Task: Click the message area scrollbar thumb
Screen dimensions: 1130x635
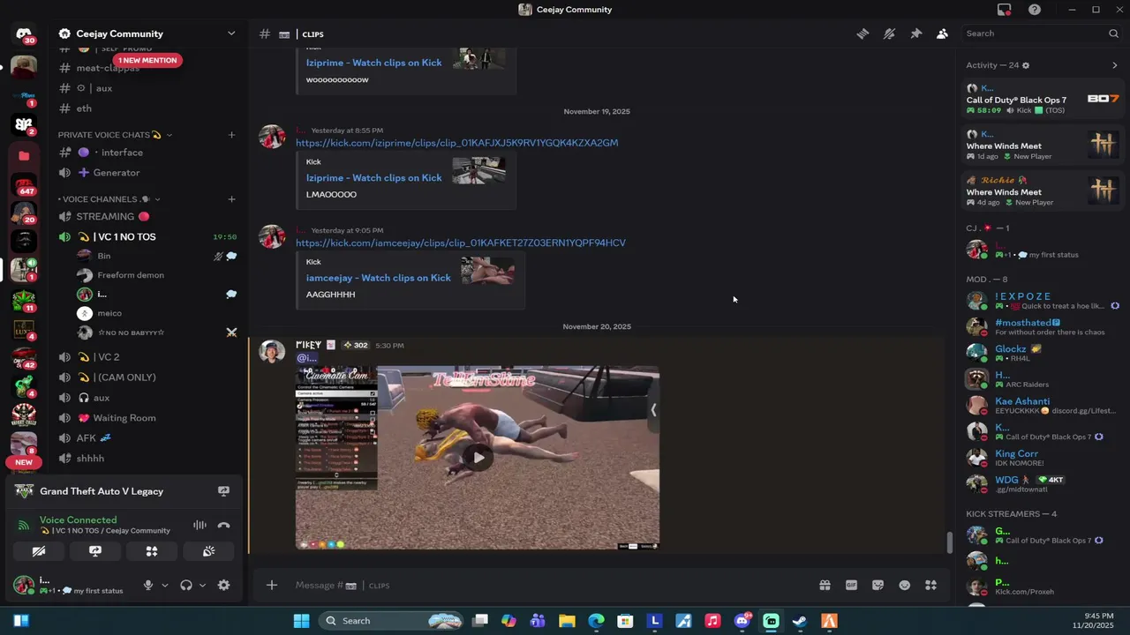Action: coord(949,542)
